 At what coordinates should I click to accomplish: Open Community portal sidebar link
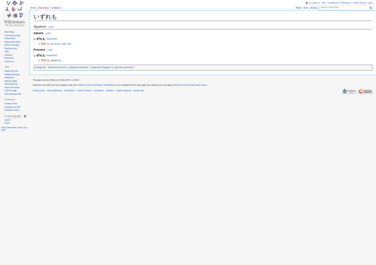(x=12, y=35)
